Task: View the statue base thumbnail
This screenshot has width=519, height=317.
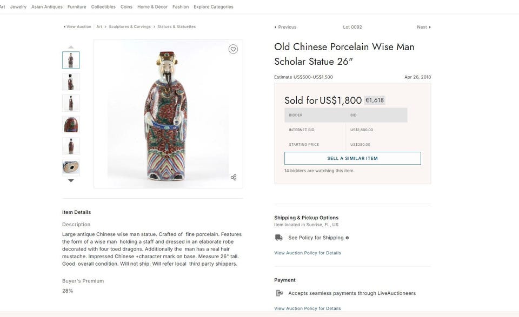Action: (71, 167)
